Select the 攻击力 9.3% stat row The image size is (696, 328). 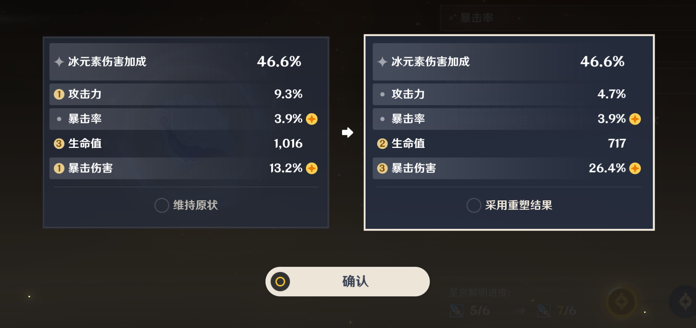pos(185,94)
